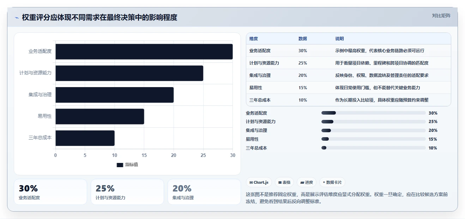465x219 pixels.
Task: Click the 30% 业务适配度 data card
Action: tap(50, 192)
